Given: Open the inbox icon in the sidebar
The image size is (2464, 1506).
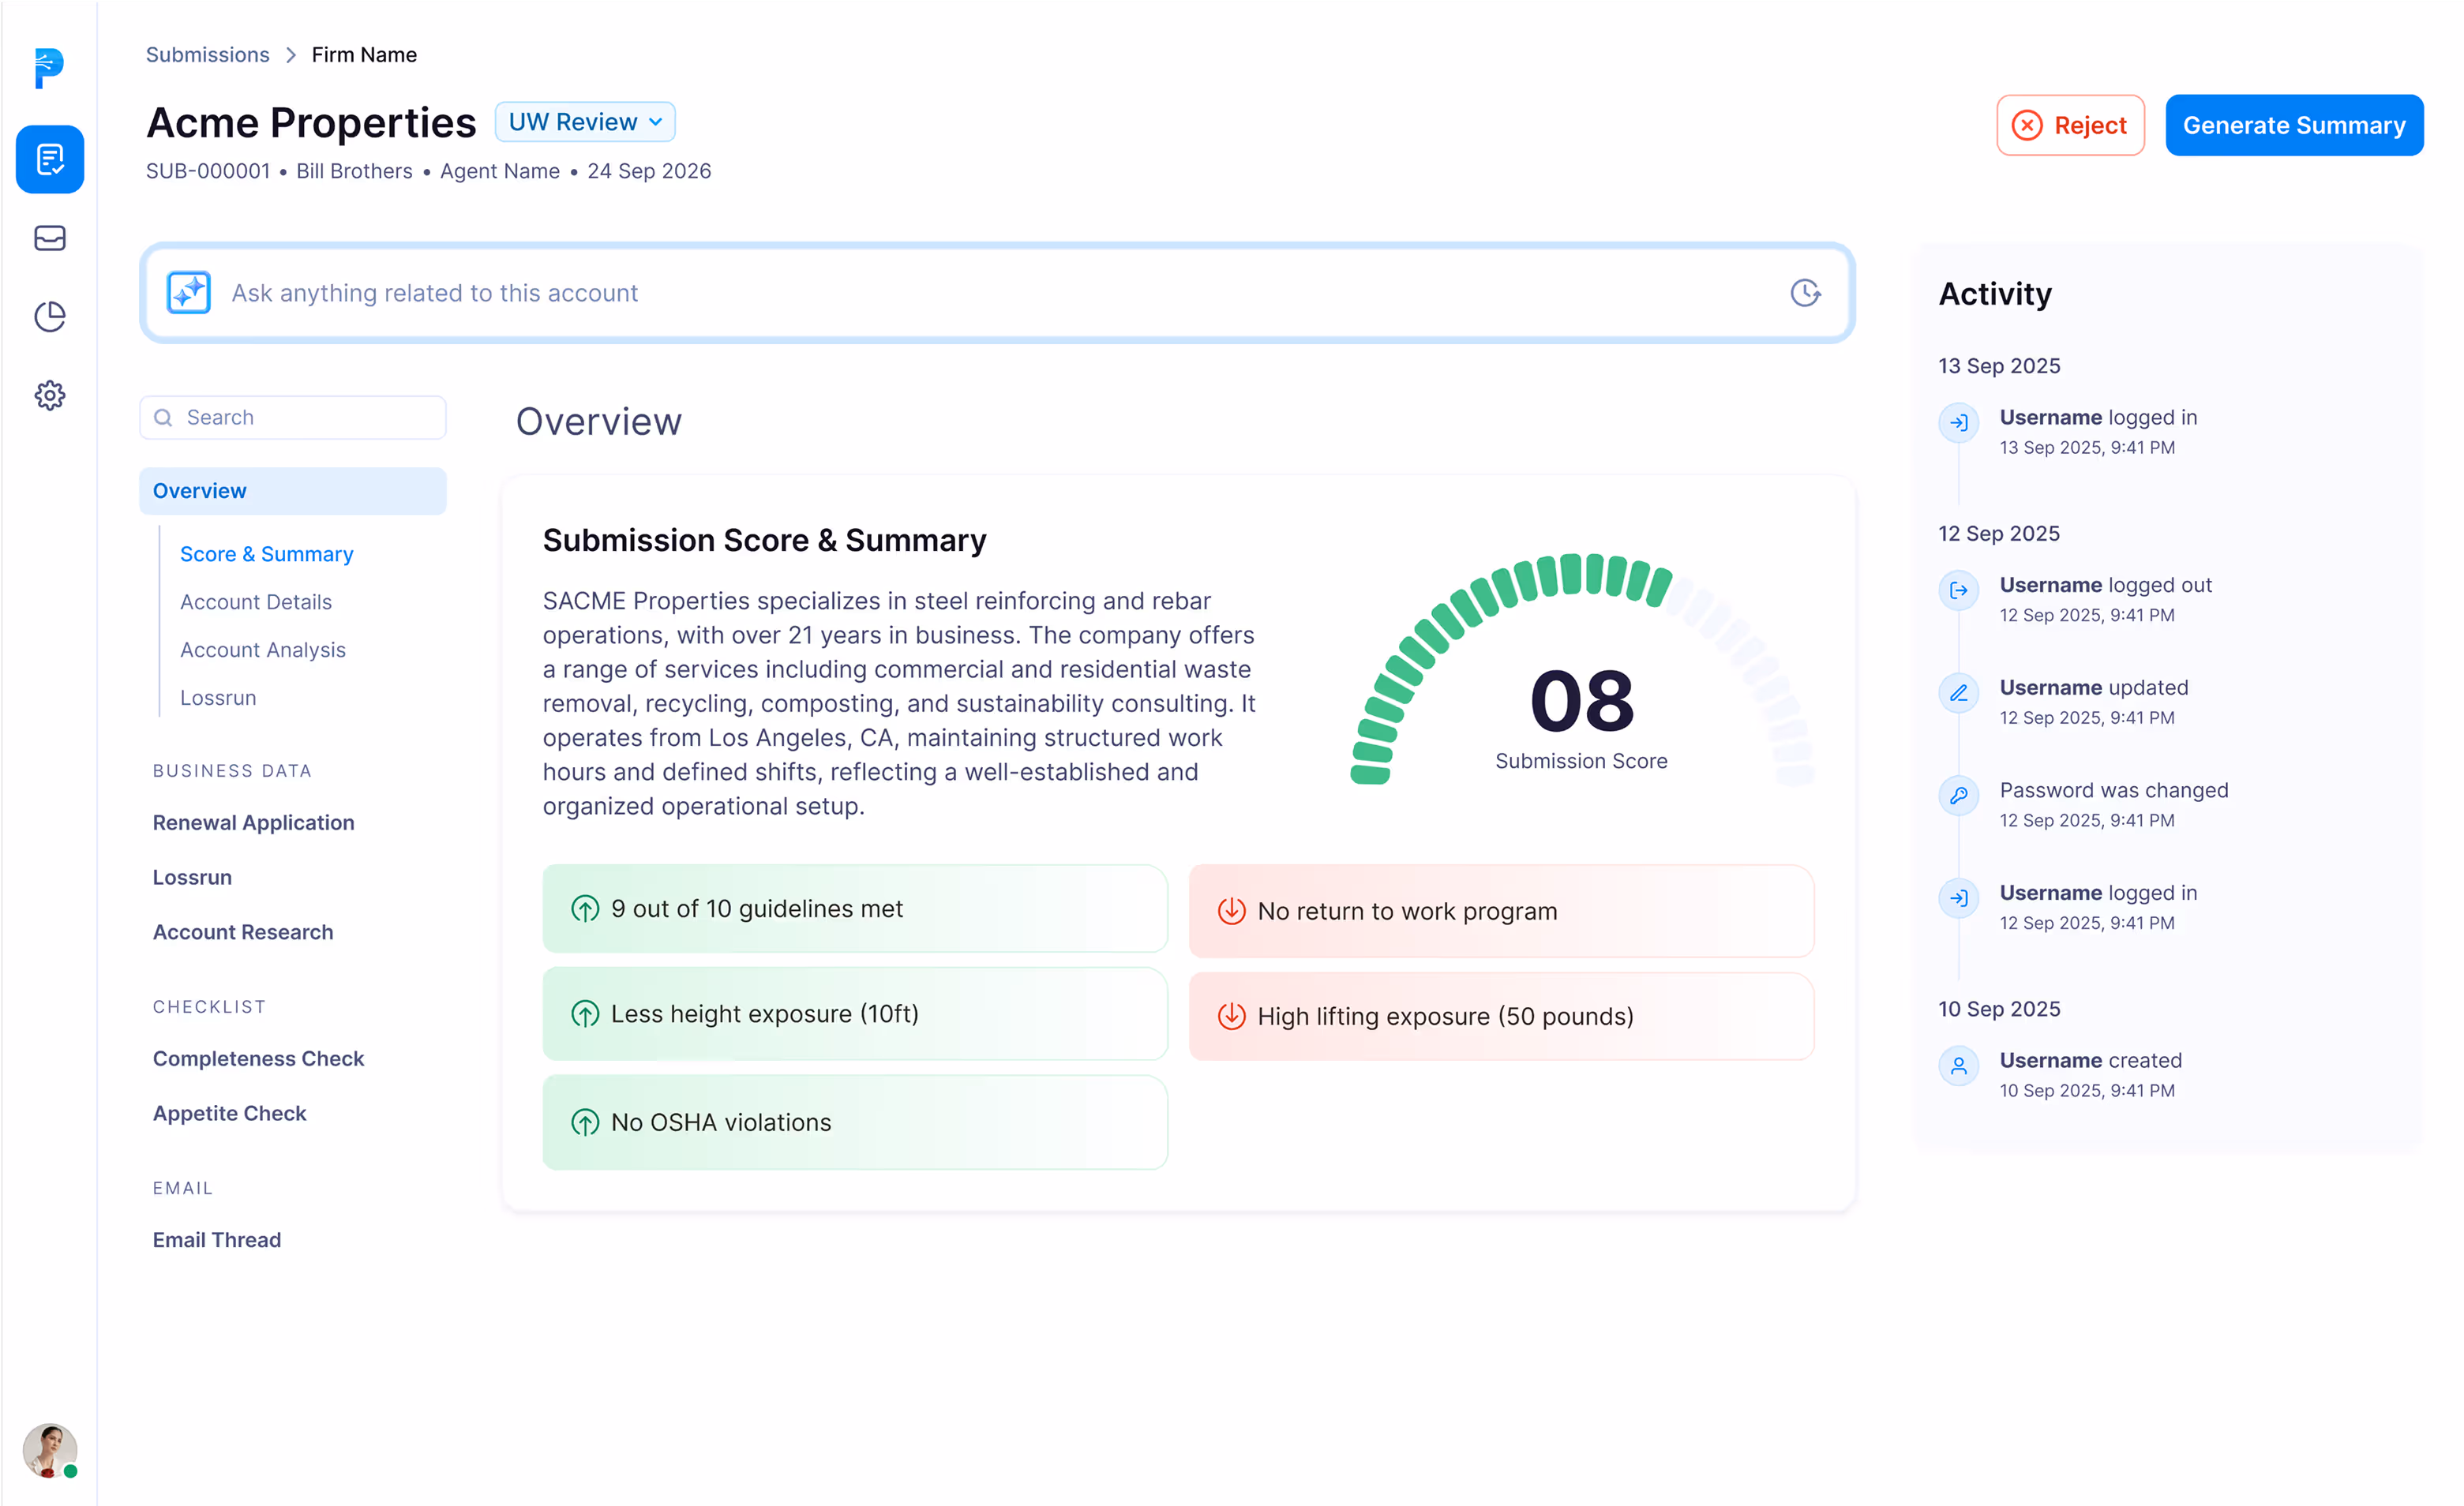Looking at the screenshot, I should pyautogui.click(x=49, y=238).
